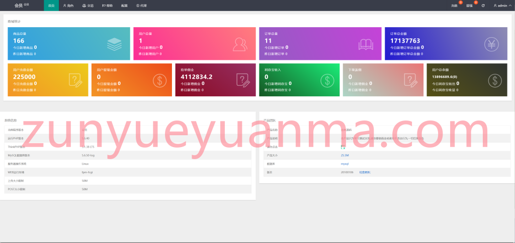
Task: Click the 商城统计 section heading
Action: pos(14,21)
